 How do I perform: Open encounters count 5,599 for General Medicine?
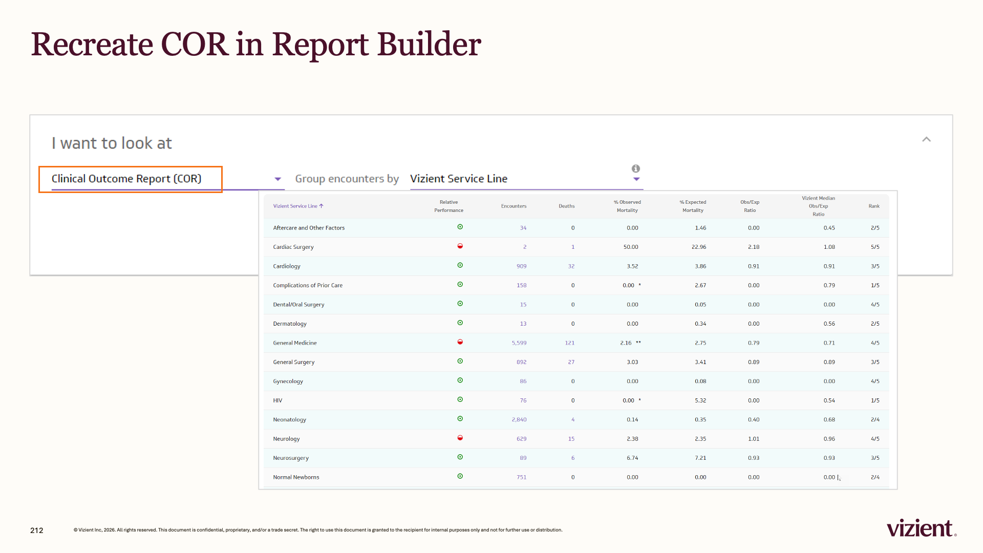(x=519, y=343)
